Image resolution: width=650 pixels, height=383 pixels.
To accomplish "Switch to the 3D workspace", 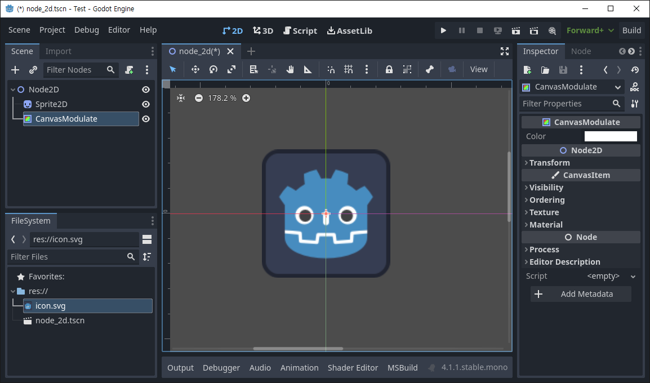I will 263,30.
